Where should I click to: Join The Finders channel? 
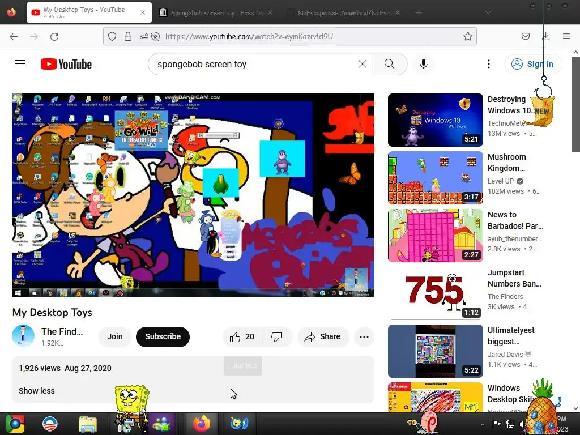coord(114,336)
